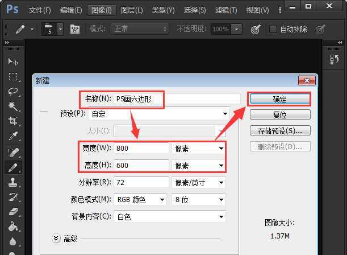Open the 文件(F) menu

pos(40,10)
